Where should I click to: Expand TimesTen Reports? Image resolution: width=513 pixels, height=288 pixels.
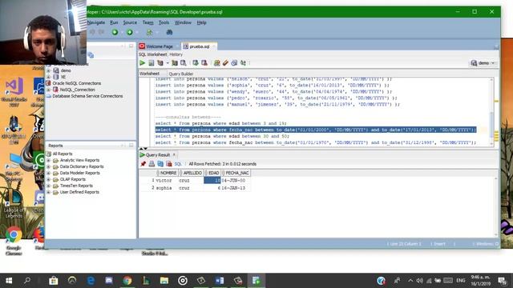pyautogui.click(x=48, y=186)
